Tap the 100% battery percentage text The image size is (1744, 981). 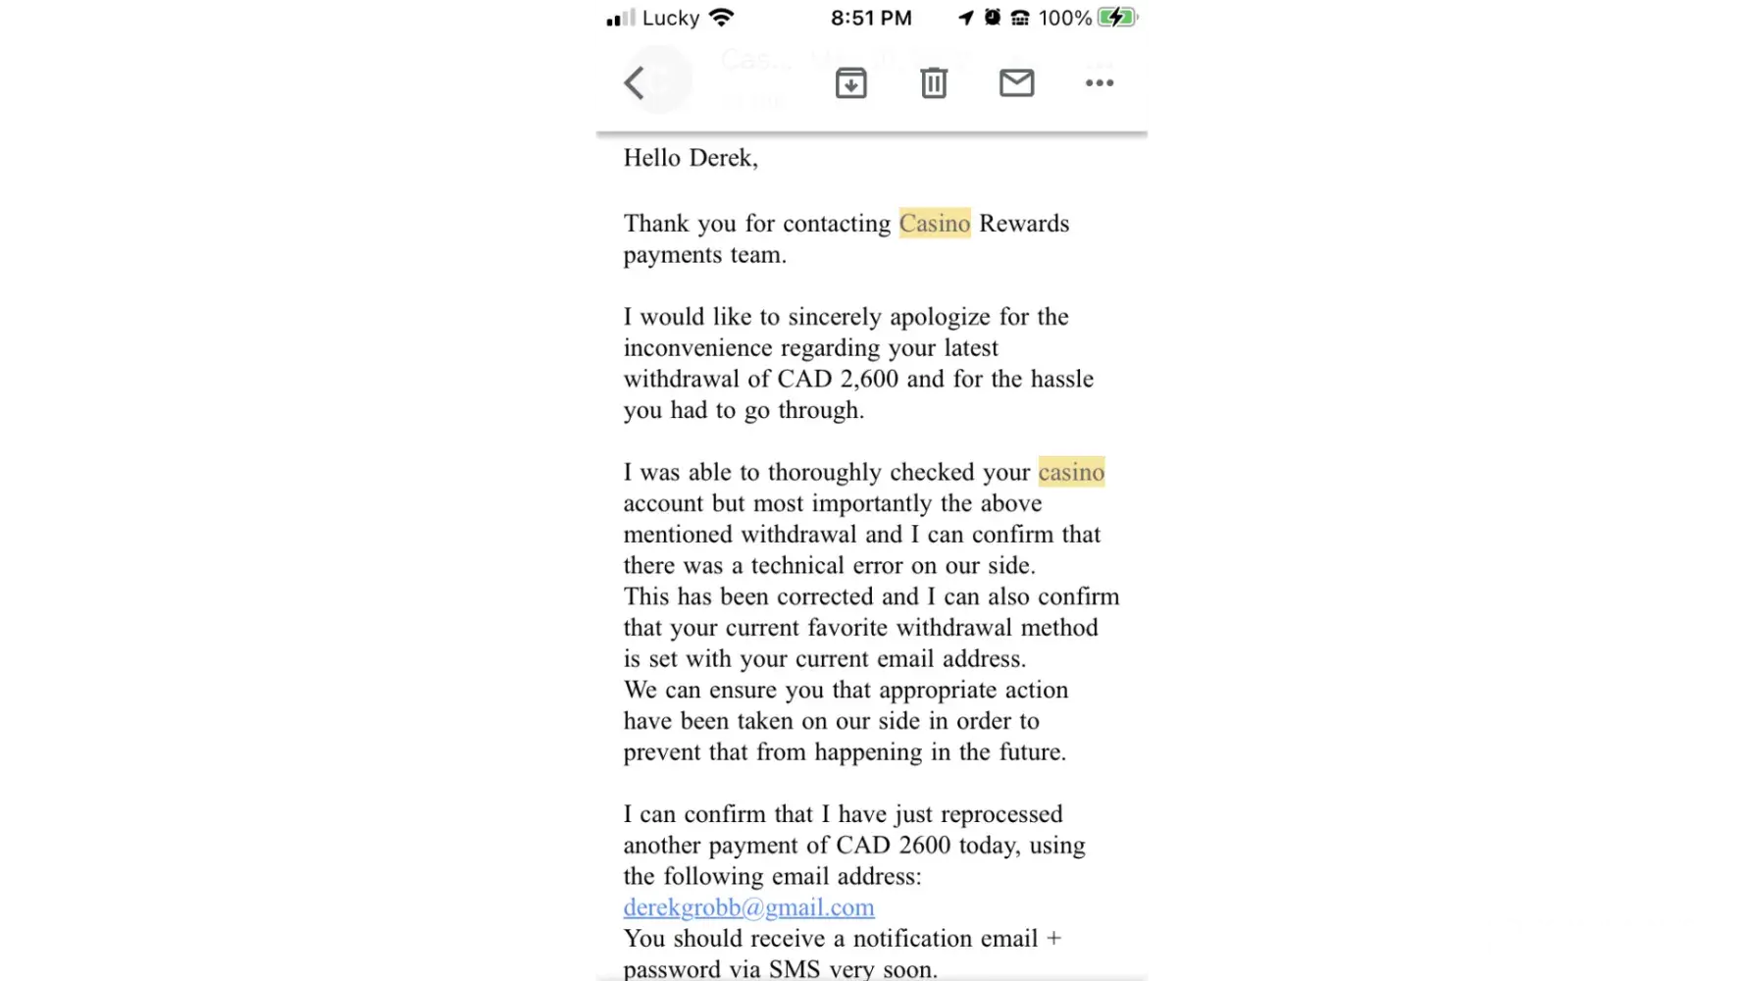(1065, 18)
